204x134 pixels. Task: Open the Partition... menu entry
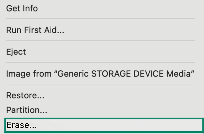point(27,110)
